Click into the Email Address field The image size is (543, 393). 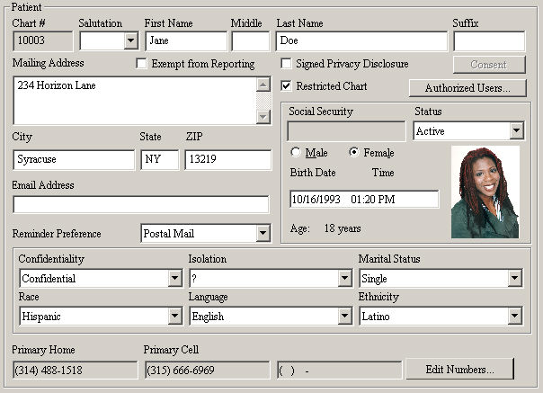tap(140, 204)
